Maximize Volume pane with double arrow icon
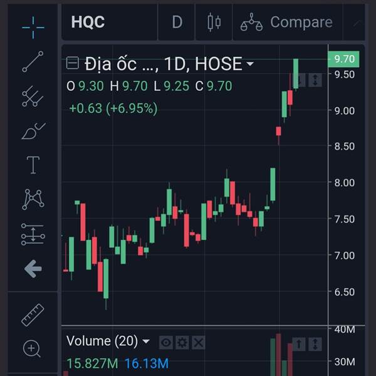 click(315, 344)
